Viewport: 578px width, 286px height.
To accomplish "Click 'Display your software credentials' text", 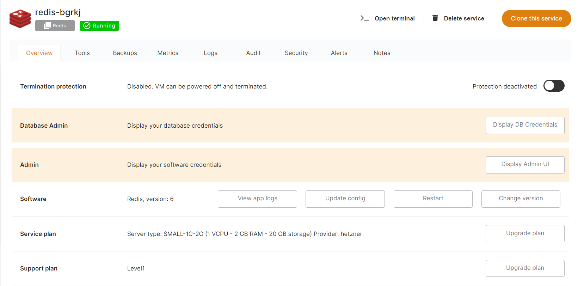I will coord(174,165).
